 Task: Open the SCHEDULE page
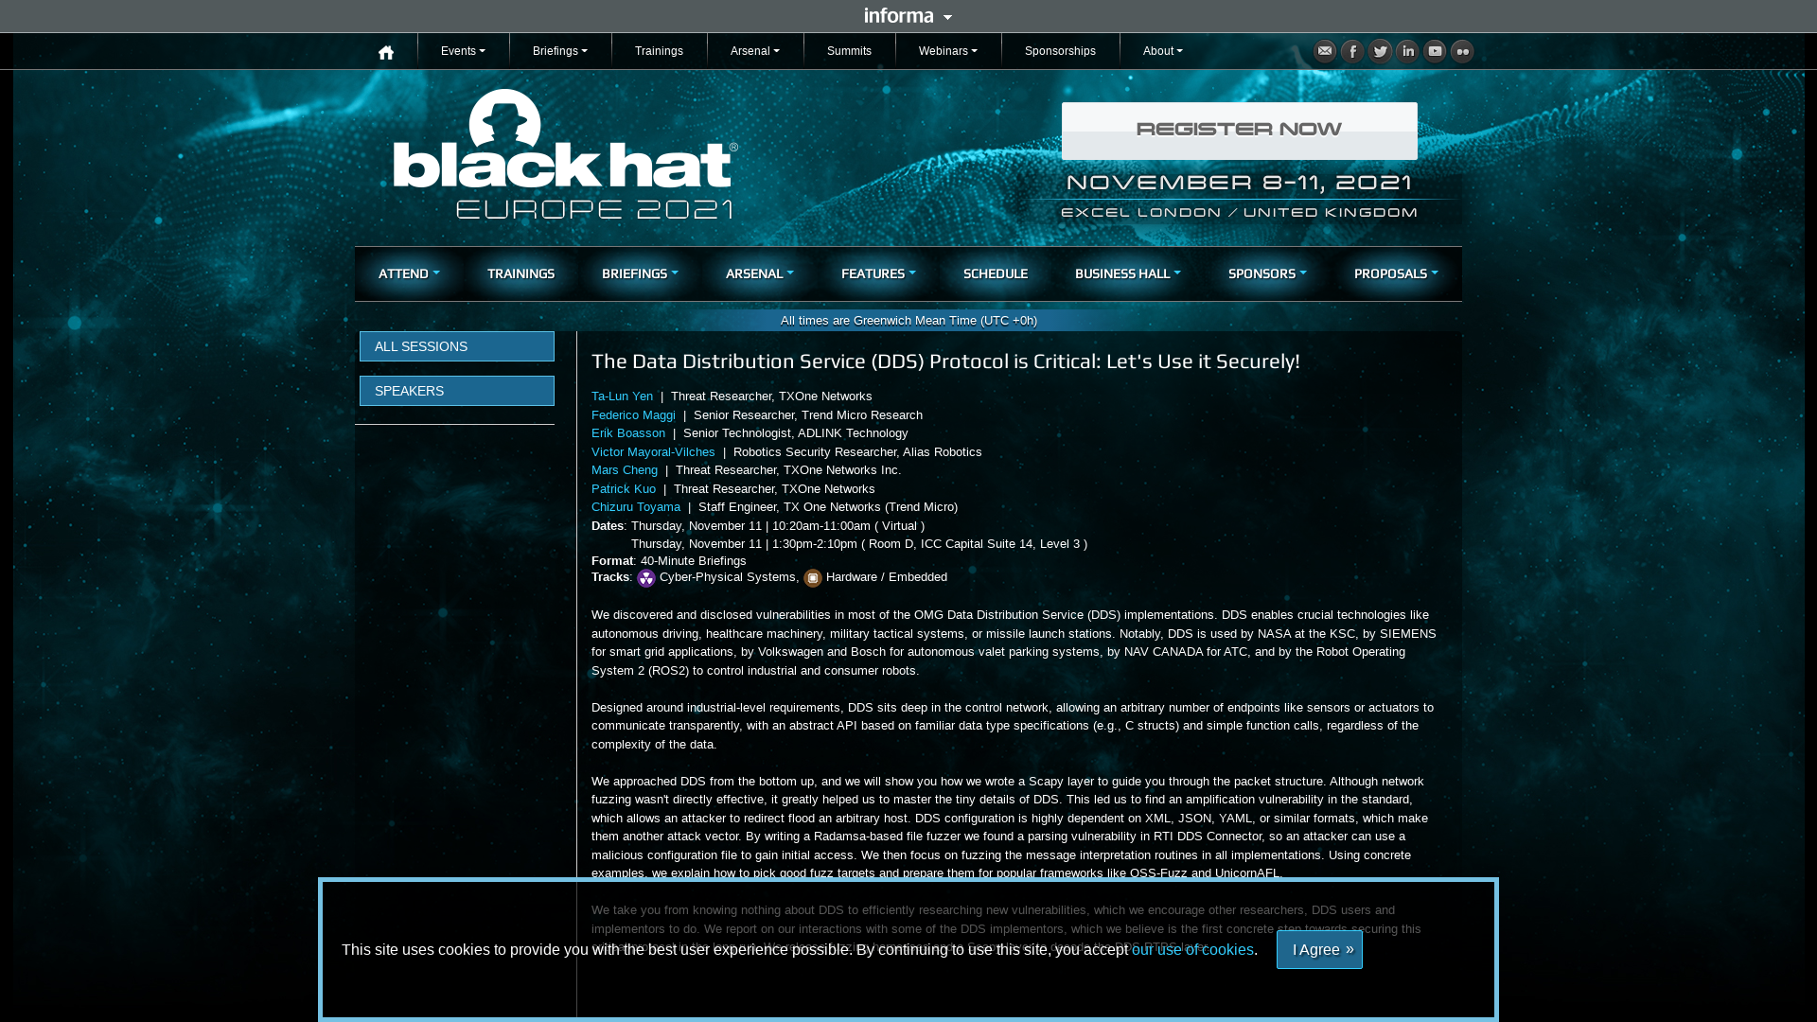tap(996, 273)
